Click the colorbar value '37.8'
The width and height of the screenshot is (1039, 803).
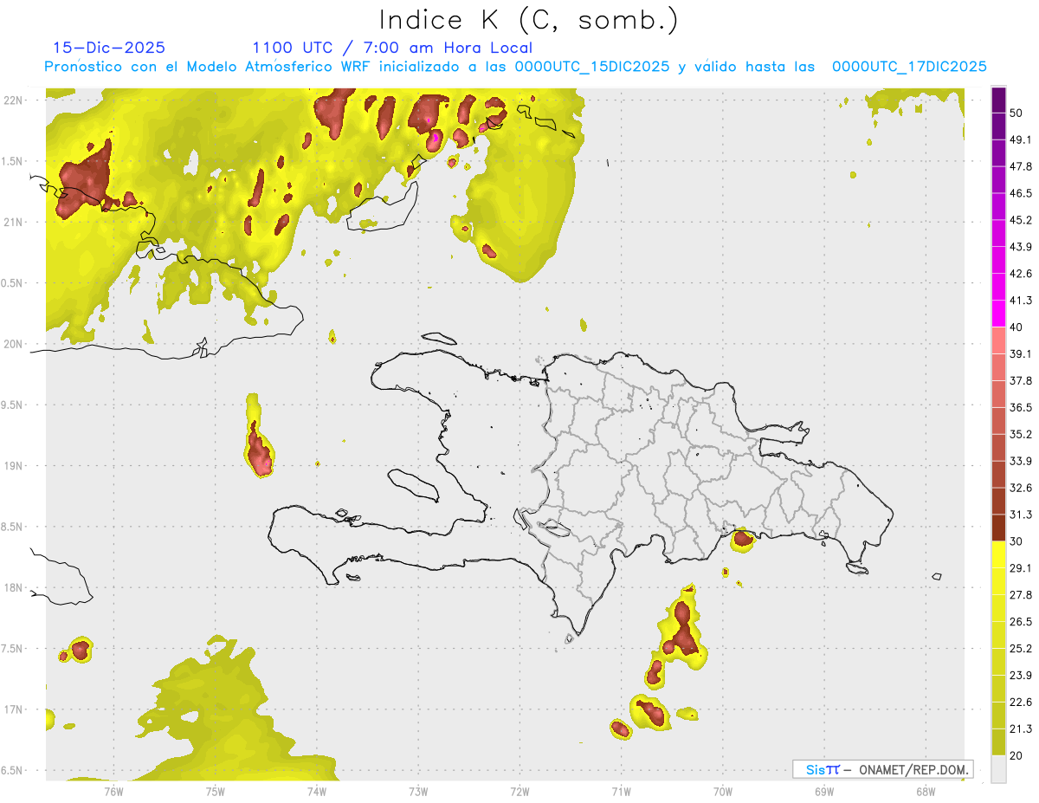pos(1020,380)
